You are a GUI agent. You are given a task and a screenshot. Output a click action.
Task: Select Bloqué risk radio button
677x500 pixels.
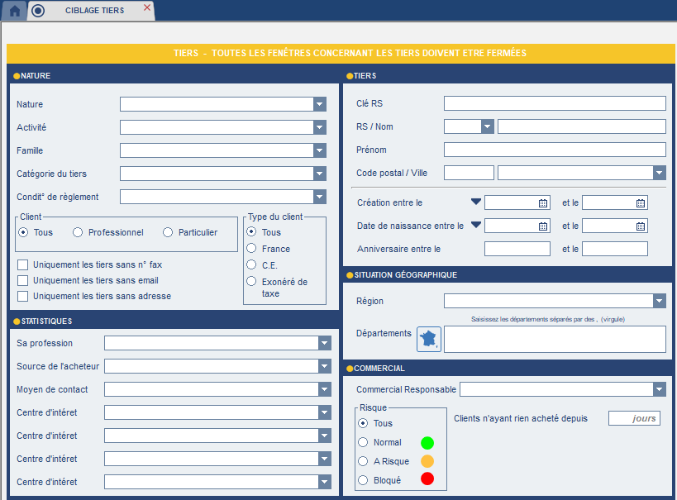(363, 480)
